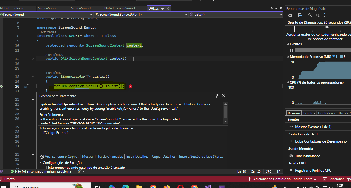Expand the collapsed DAL constructor at line 12
The image size is (351, 188).
[33, 59]
